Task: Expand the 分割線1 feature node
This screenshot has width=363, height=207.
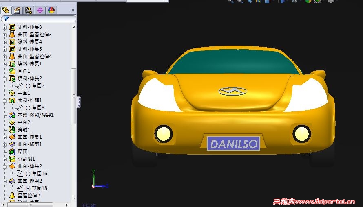Action: click(x=4, y=159)
